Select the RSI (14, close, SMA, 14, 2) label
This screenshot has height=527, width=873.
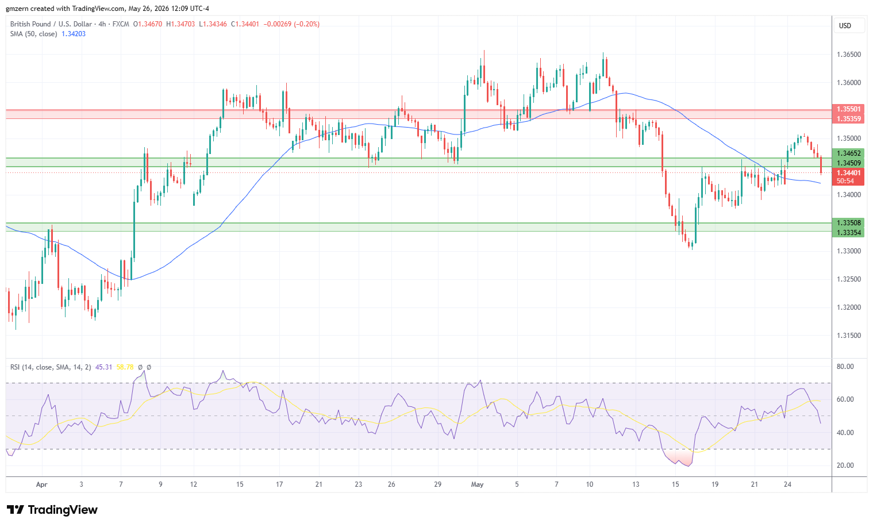tap(51, 367)
